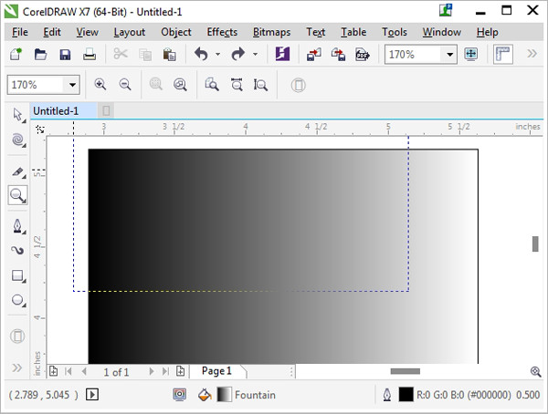Go to the next page
Viewport: 548px width, 414px height.
[x=152, y=371]
